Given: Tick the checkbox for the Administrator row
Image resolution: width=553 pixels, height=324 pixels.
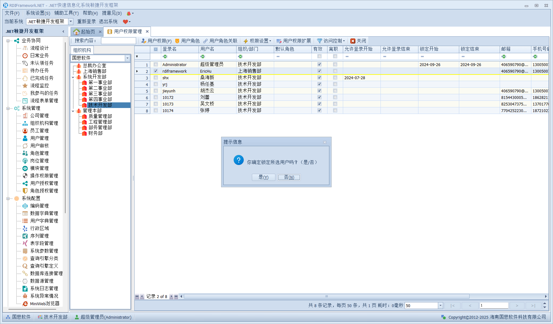Looking at the screenshot, I should coord(156,64).
